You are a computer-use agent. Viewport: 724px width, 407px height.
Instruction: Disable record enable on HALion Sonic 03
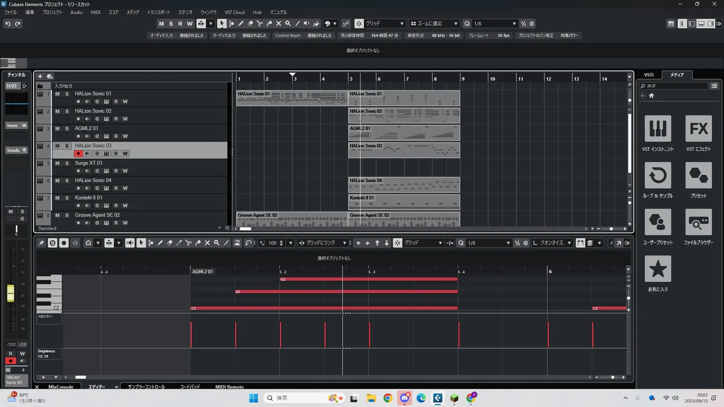coord(78,153)
